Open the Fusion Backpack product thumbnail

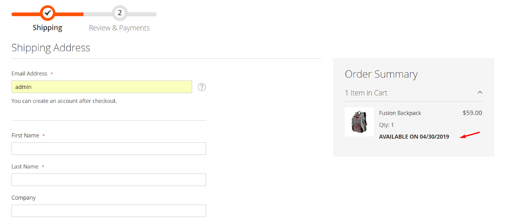point(359,122)
